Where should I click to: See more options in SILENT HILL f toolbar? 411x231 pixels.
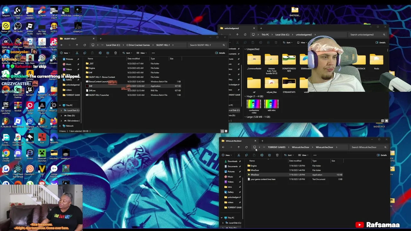(x=153, y=53)
